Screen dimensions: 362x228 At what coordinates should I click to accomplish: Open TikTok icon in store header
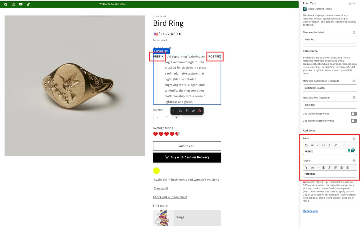[28, 4]
